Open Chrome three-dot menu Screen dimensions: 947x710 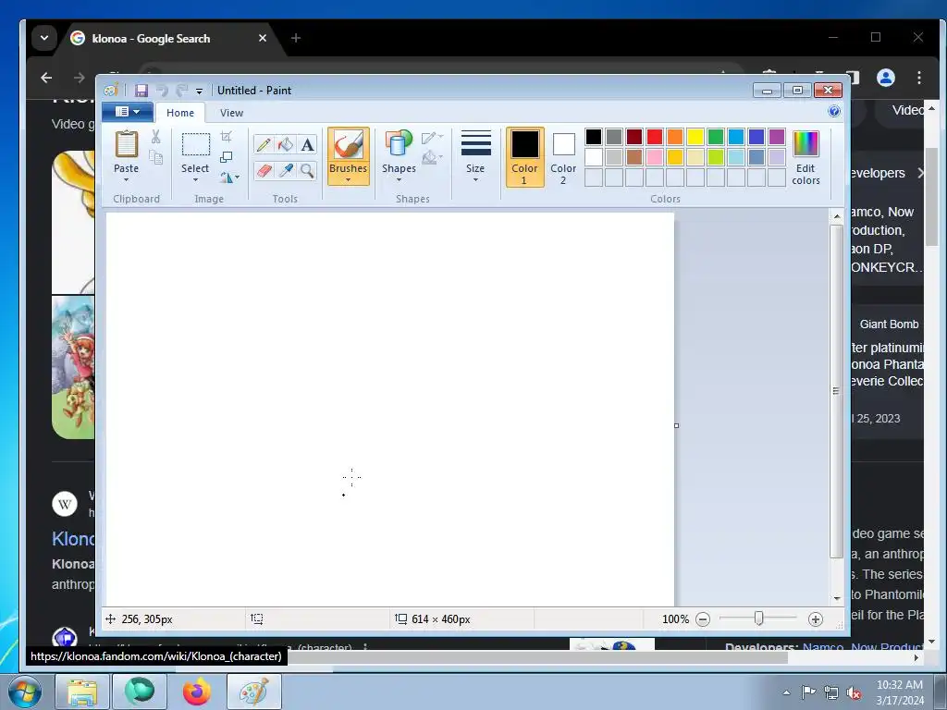pyautogui.click(x=919, y=78)
